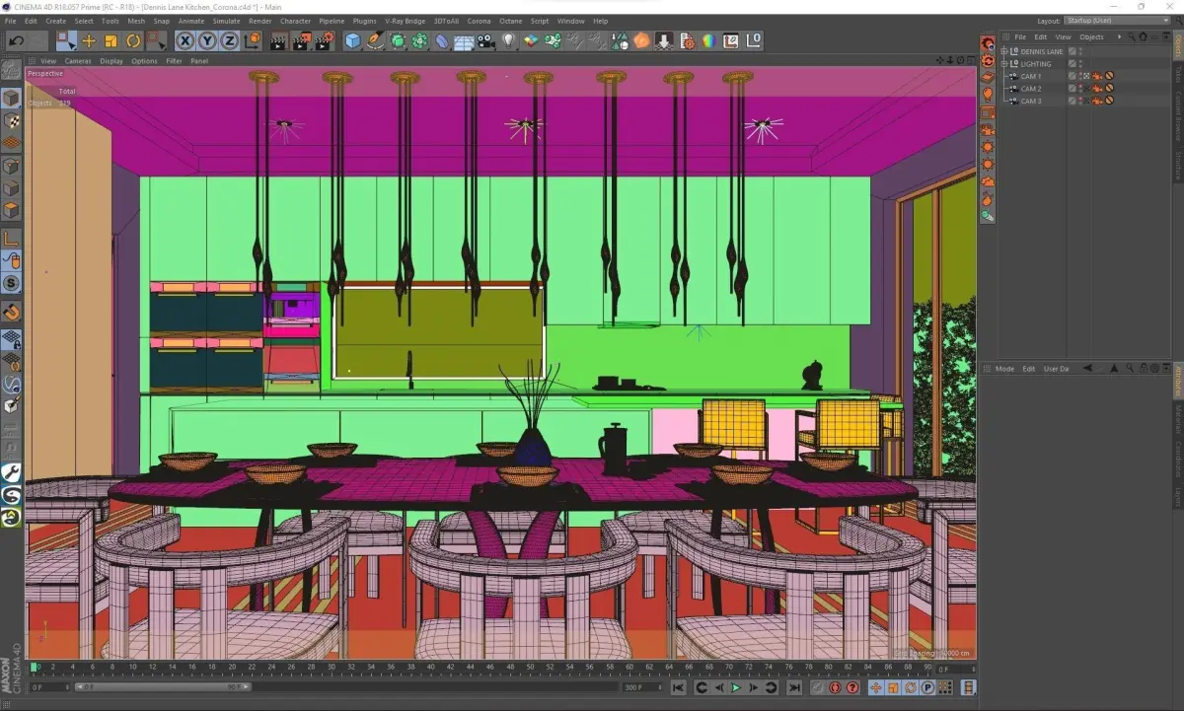Open the Octane menu
This screenshot has width=1184, height=711.
click(x=510, y=21)
